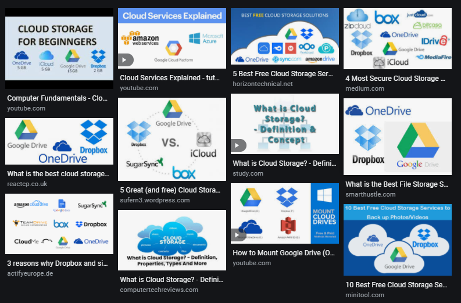This screenshot has height=303, width=461.
Task: Open the actifyeurope.de cloud brands grid thumbnail
Action: [x=59, y=224]
